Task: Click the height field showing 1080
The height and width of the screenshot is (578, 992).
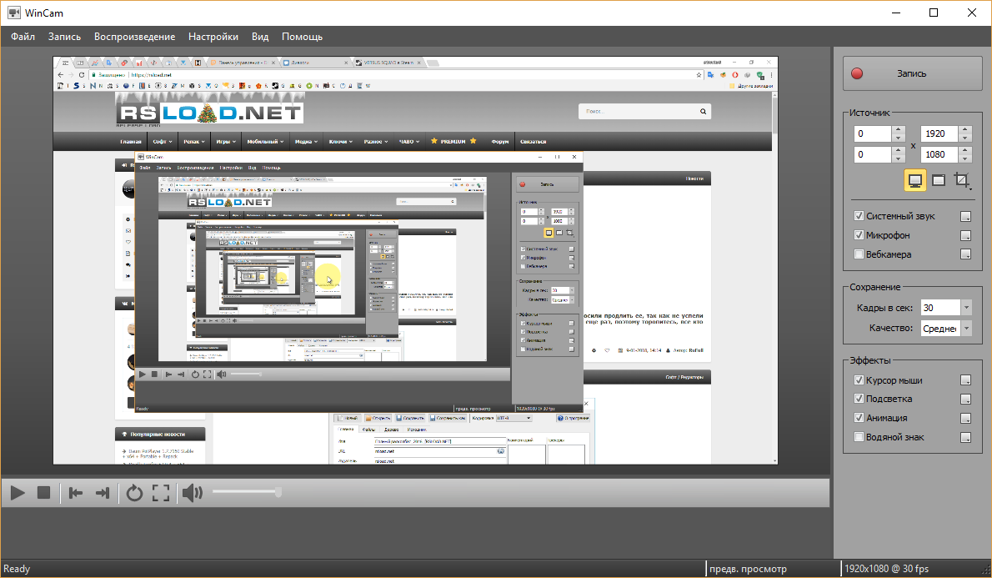Action: point(939,154)
